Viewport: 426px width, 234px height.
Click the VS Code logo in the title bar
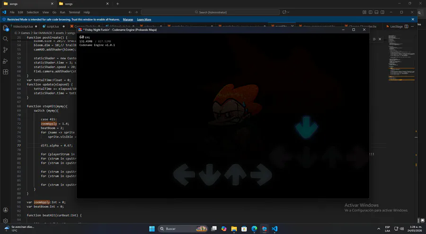[x=4, y=12]
